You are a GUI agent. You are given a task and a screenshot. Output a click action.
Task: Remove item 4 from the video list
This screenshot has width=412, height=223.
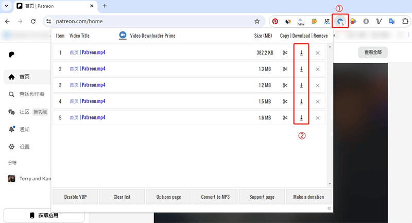(x=318, y=102)
